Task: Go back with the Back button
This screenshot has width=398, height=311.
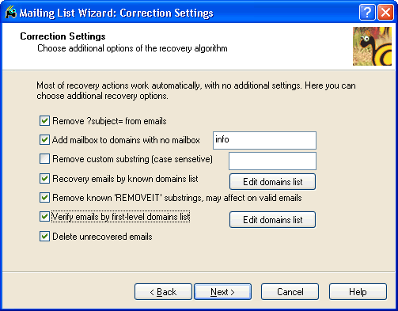Action: pyautogui.click(x=163, y=292)
